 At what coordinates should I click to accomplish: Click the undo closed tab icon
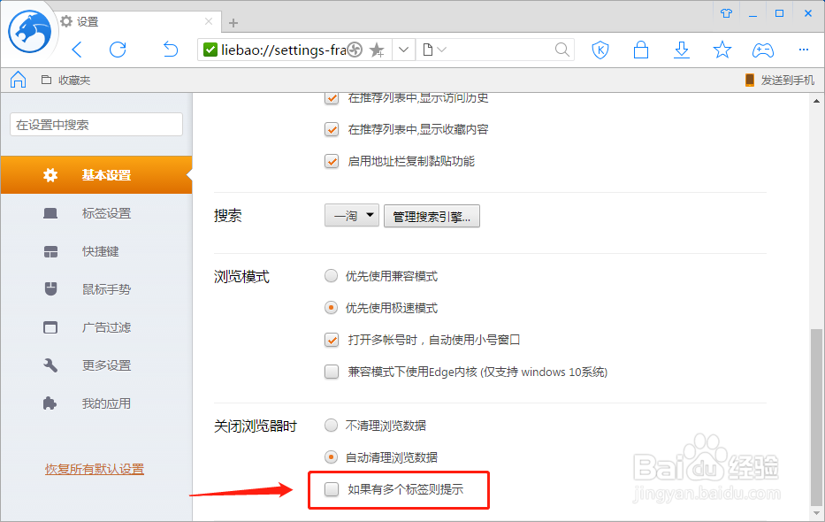tap(171, 50)
